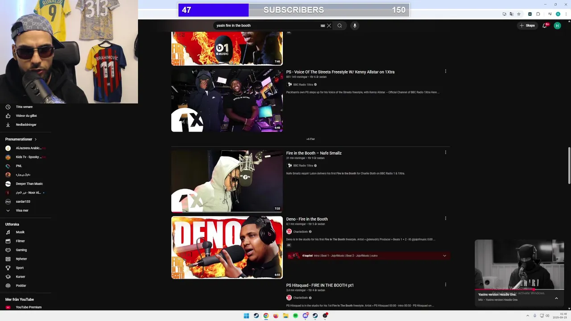Open Firefox from the taskbar

click(x=276, y=316)
